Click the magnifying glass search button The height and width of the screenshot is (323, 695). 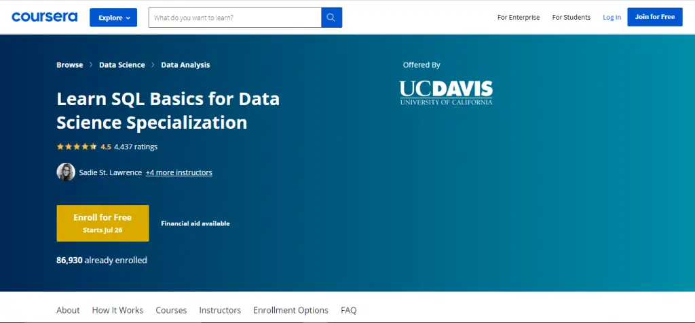(x=331, y=18)
